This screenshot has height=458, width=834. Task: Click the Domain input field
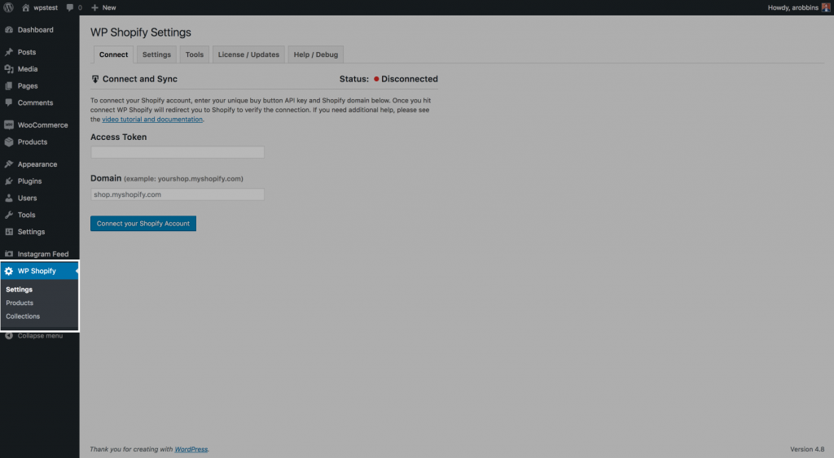pos(177,194)
